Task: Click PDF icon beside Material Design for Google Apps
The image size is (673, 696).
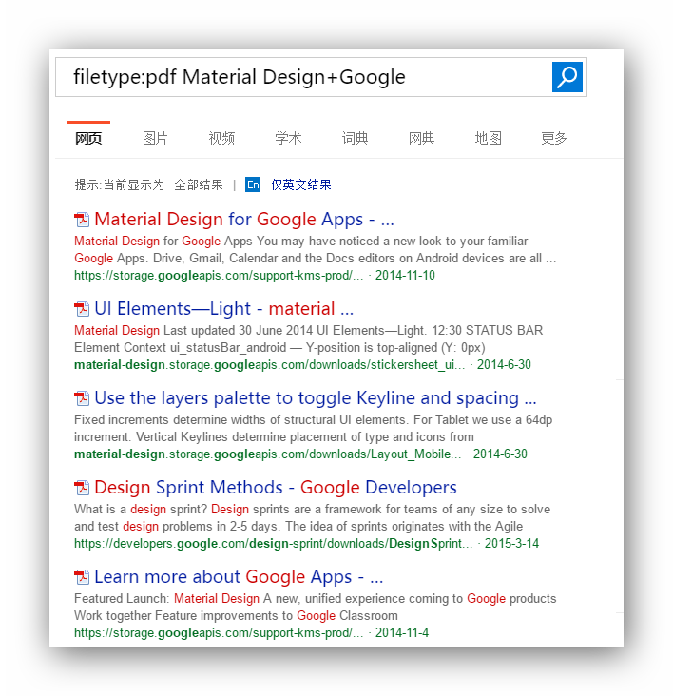Action: pos(82,220)
